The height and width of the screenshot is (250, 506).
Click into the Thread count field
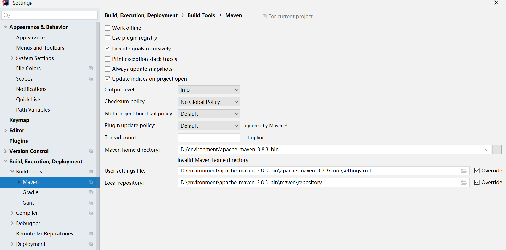(x=209, y=138)
